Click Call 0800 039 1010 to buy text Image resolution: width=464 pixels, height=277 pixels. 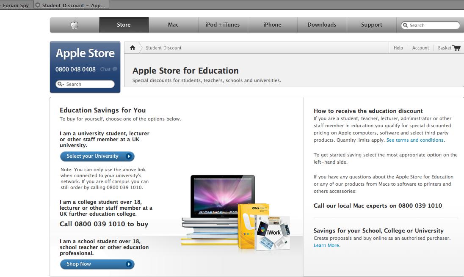click(104, 224)
